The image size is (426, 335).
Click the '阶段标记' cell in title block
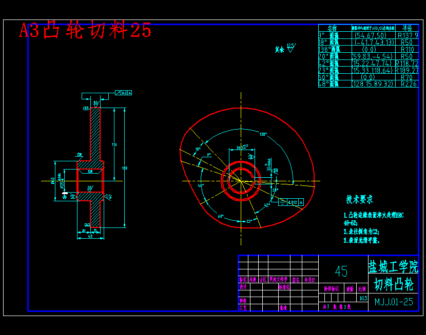tap(332, 289)
